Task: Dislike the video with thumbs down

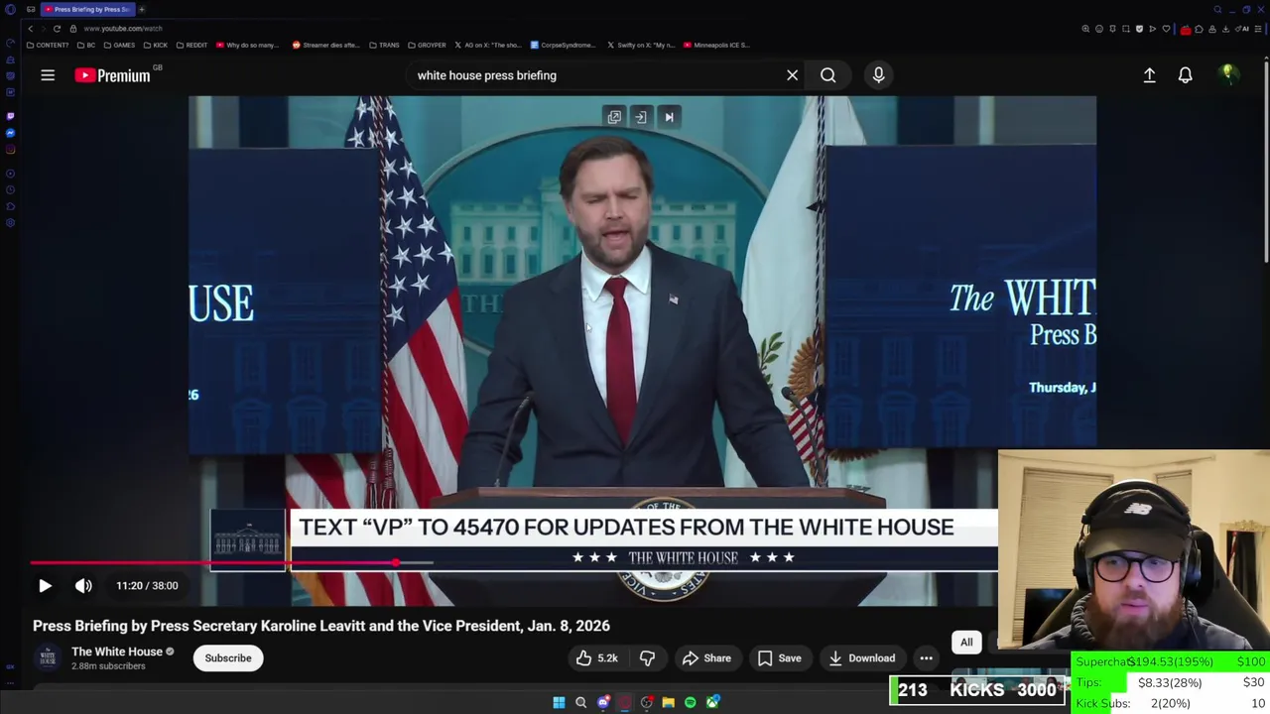Action: [647, 658]
